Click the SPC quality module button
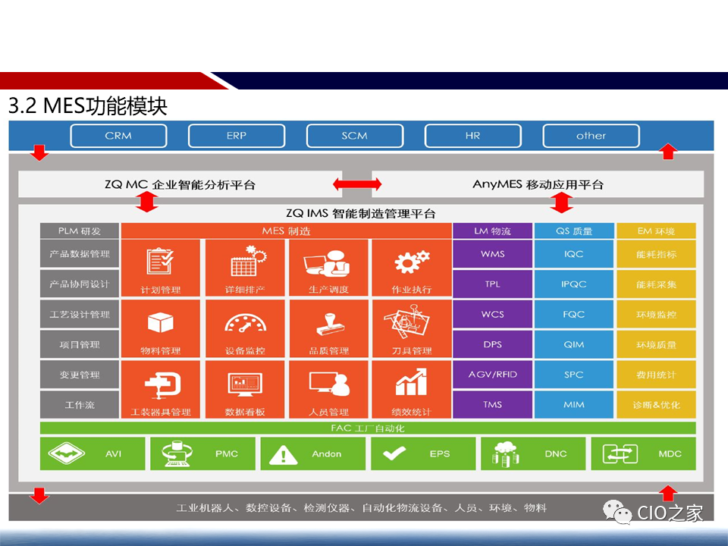 573,374
